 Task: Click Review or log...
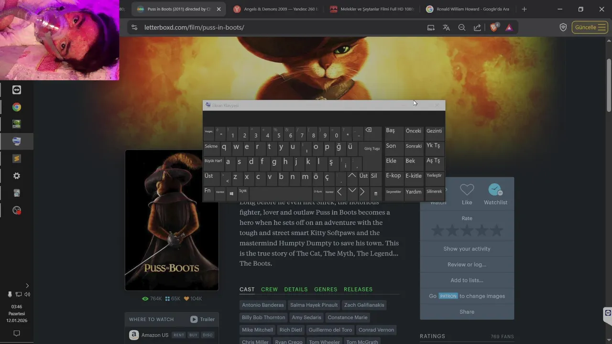click(467, 264)
